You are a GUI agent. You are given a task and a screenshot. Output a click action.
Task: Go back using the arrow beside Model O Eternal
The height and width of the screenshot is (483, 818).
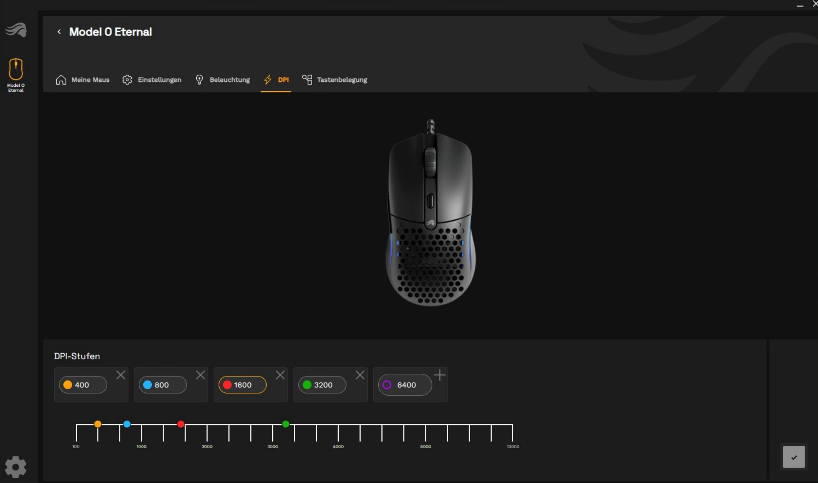pyautogui.click(x=59, y=32)
